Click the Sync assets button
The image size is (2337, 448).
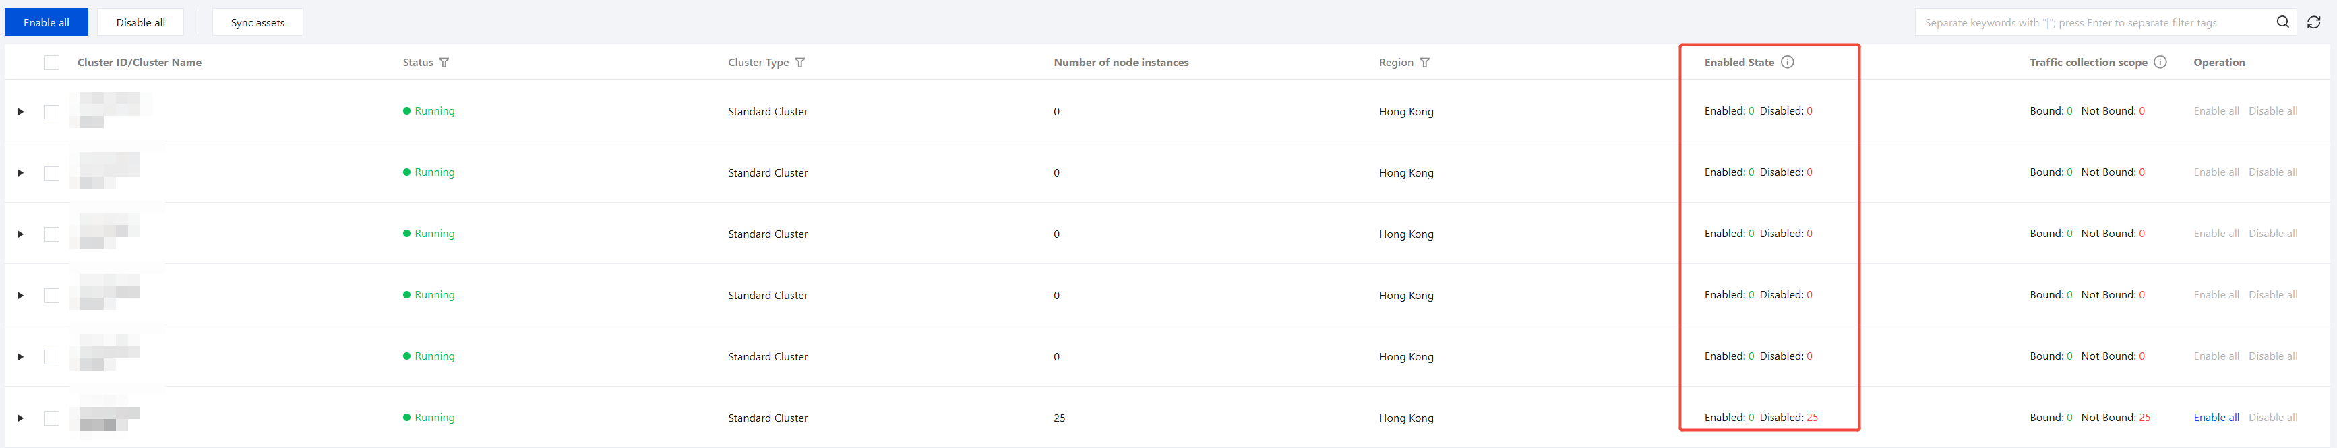(x=257, y=22)
